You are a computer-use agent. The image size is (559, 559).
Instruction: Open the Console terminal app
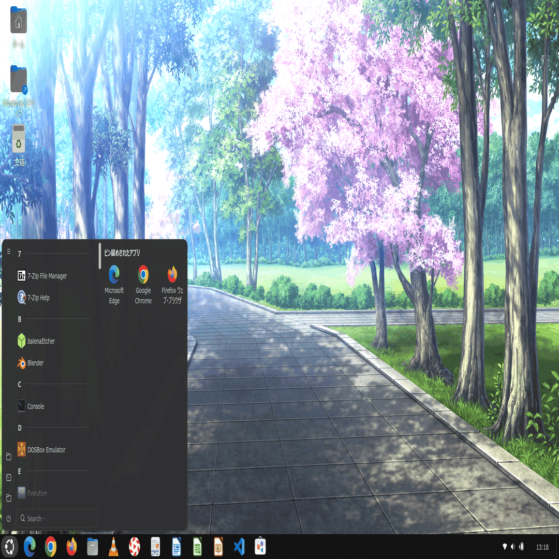(x=36, y=406)
